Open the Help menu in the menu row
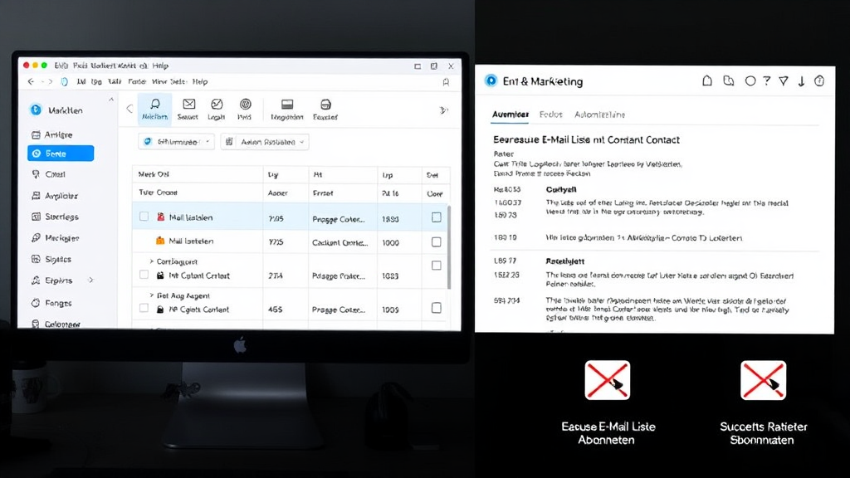 click(200, 81)
